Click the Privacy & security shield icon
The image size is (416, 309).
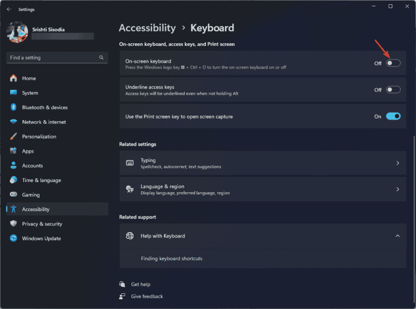[14, 224]
